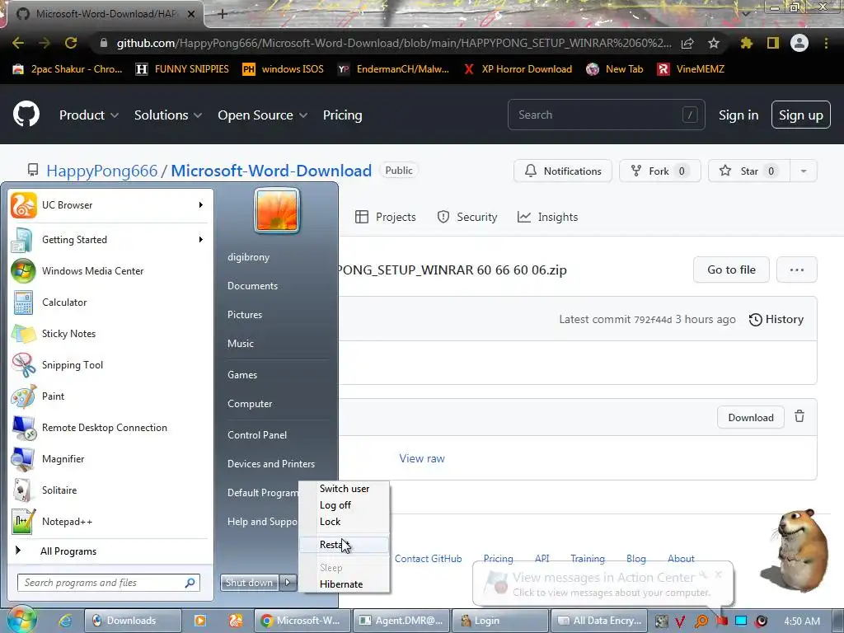Choose Log off
This screenshot has height=633, width=844.
[x=344, y=505]
